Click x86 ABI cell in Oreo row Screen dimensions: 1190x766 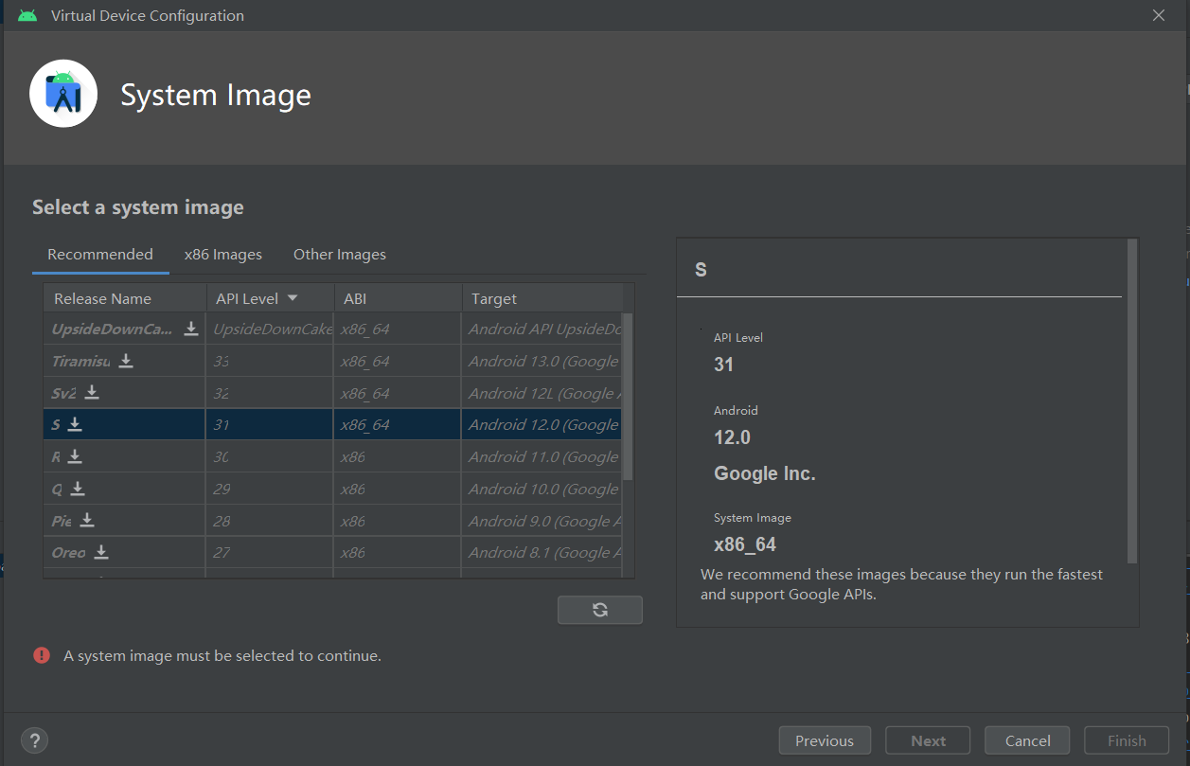pos(398,552)
